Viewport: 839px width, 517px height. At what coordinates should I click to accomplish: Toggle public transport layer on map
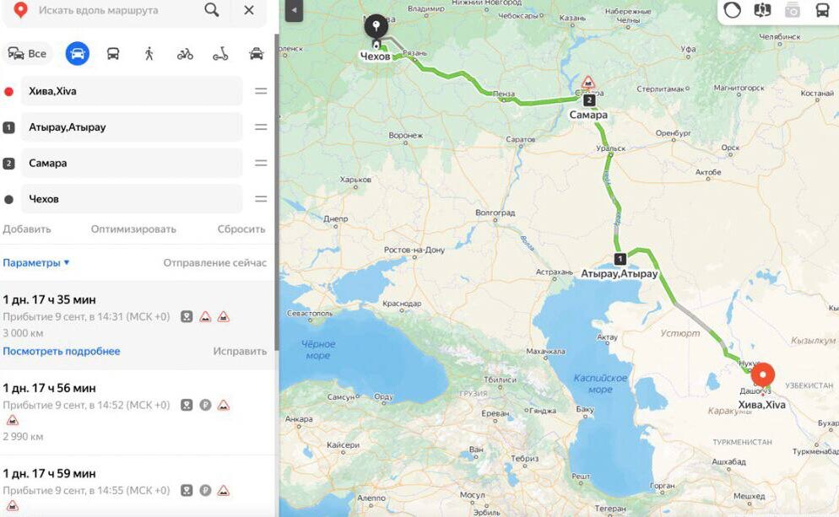click(822, 10)
